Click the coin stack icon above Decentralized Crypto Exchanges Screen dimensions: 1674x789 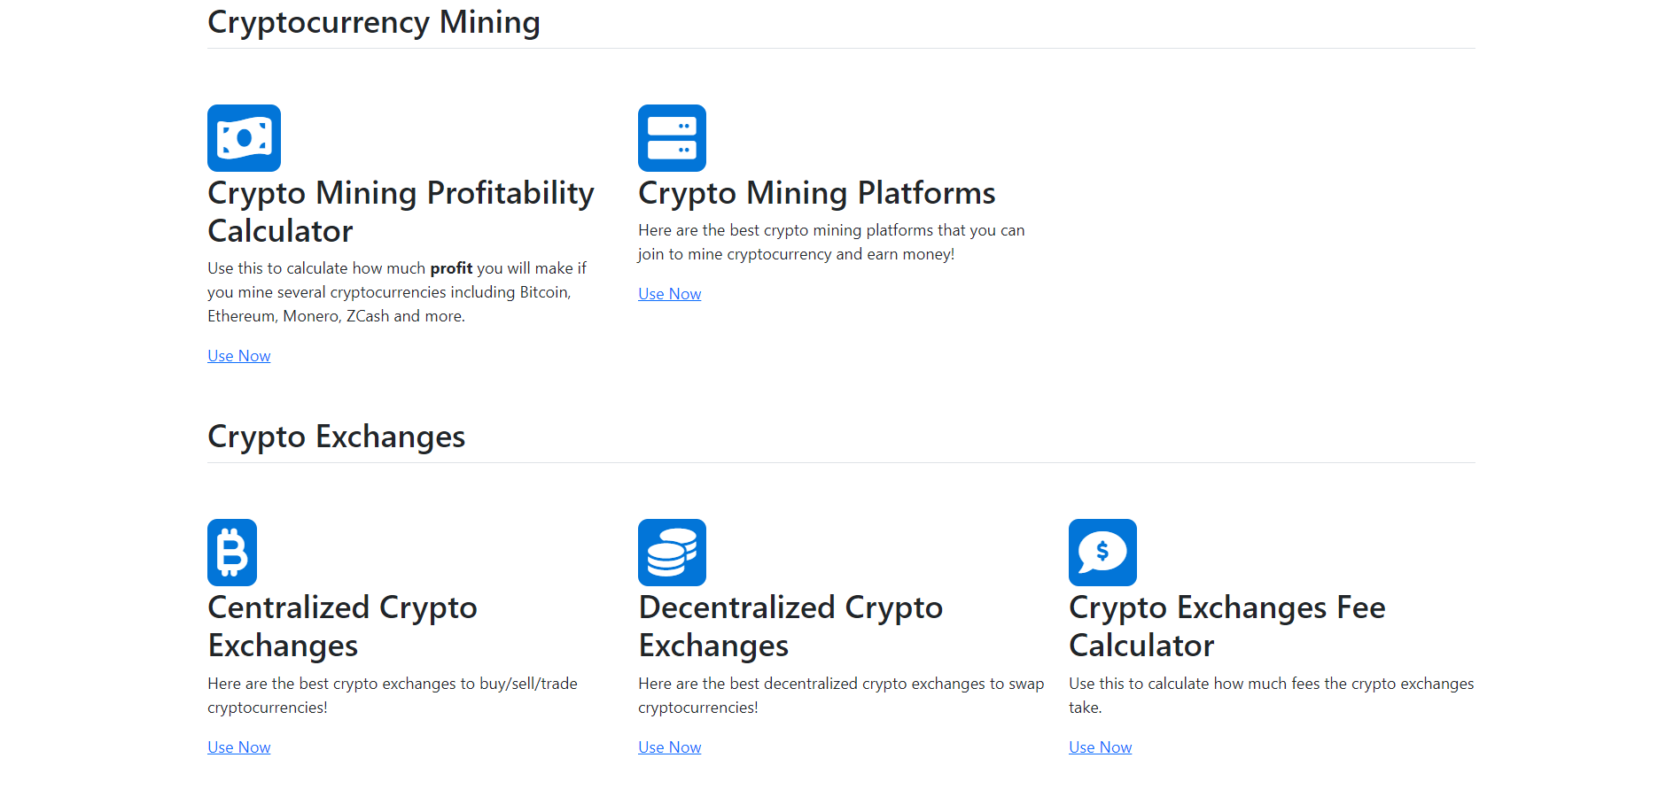click(672, 552)
